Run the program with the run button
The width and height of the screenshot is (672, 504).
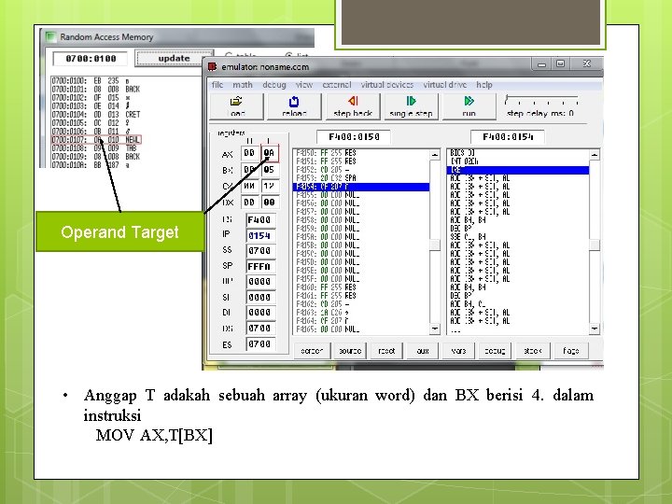click(469, 106)
